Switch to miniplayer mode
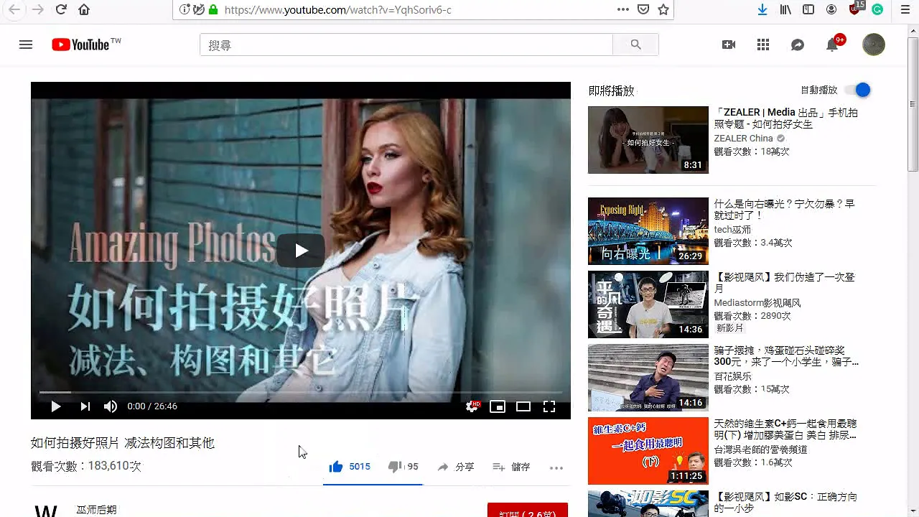 click(498, 406)
